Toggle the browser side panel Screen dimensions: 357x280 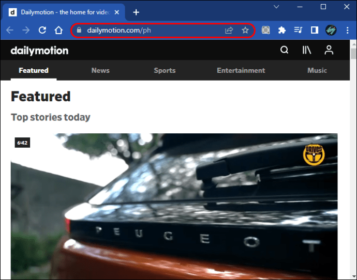tap(315, 30)
